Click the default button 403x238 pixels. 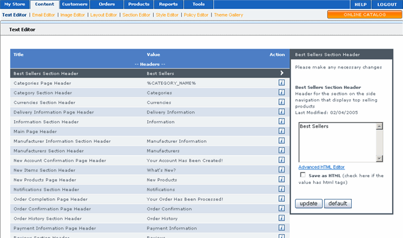[338, 204]
